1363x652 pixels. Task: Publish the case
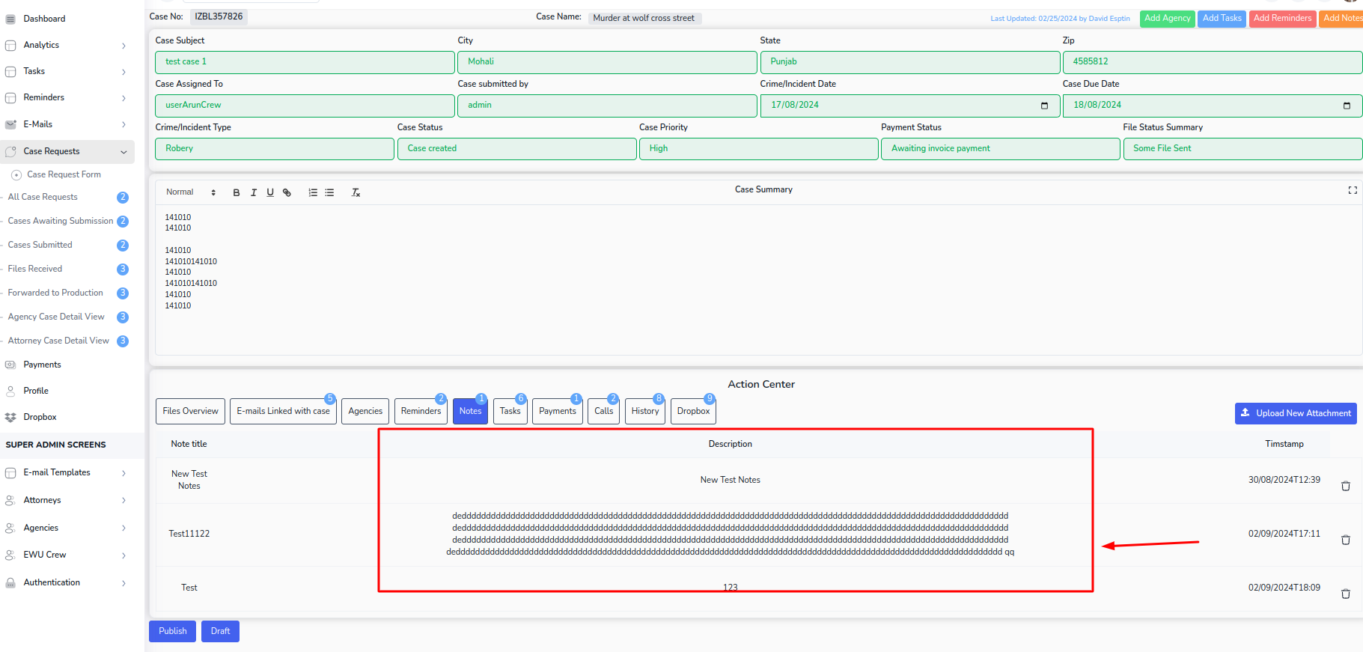coord(172,631)
